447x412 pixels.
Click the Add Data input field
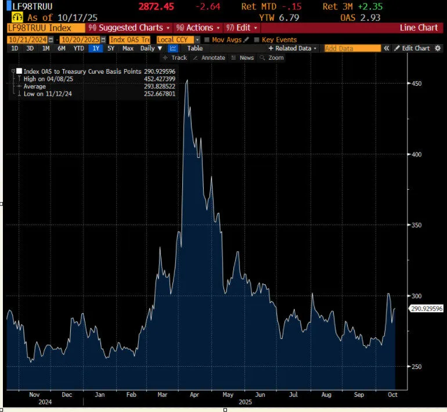(352, 48)
